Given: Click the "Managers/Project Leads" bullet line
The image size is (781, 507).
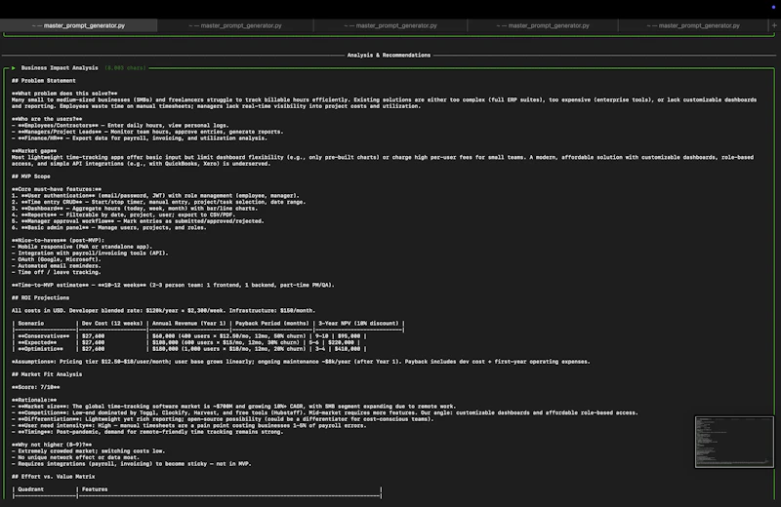Looking at the screenshot, I should (x=147, y=132).
